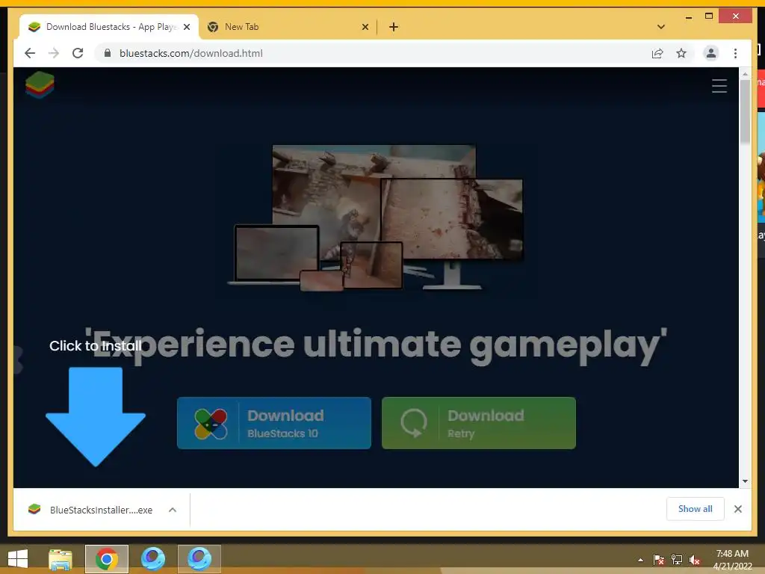View site security lock info
This screenshot has width=765, height=574.
click(108, 53)
